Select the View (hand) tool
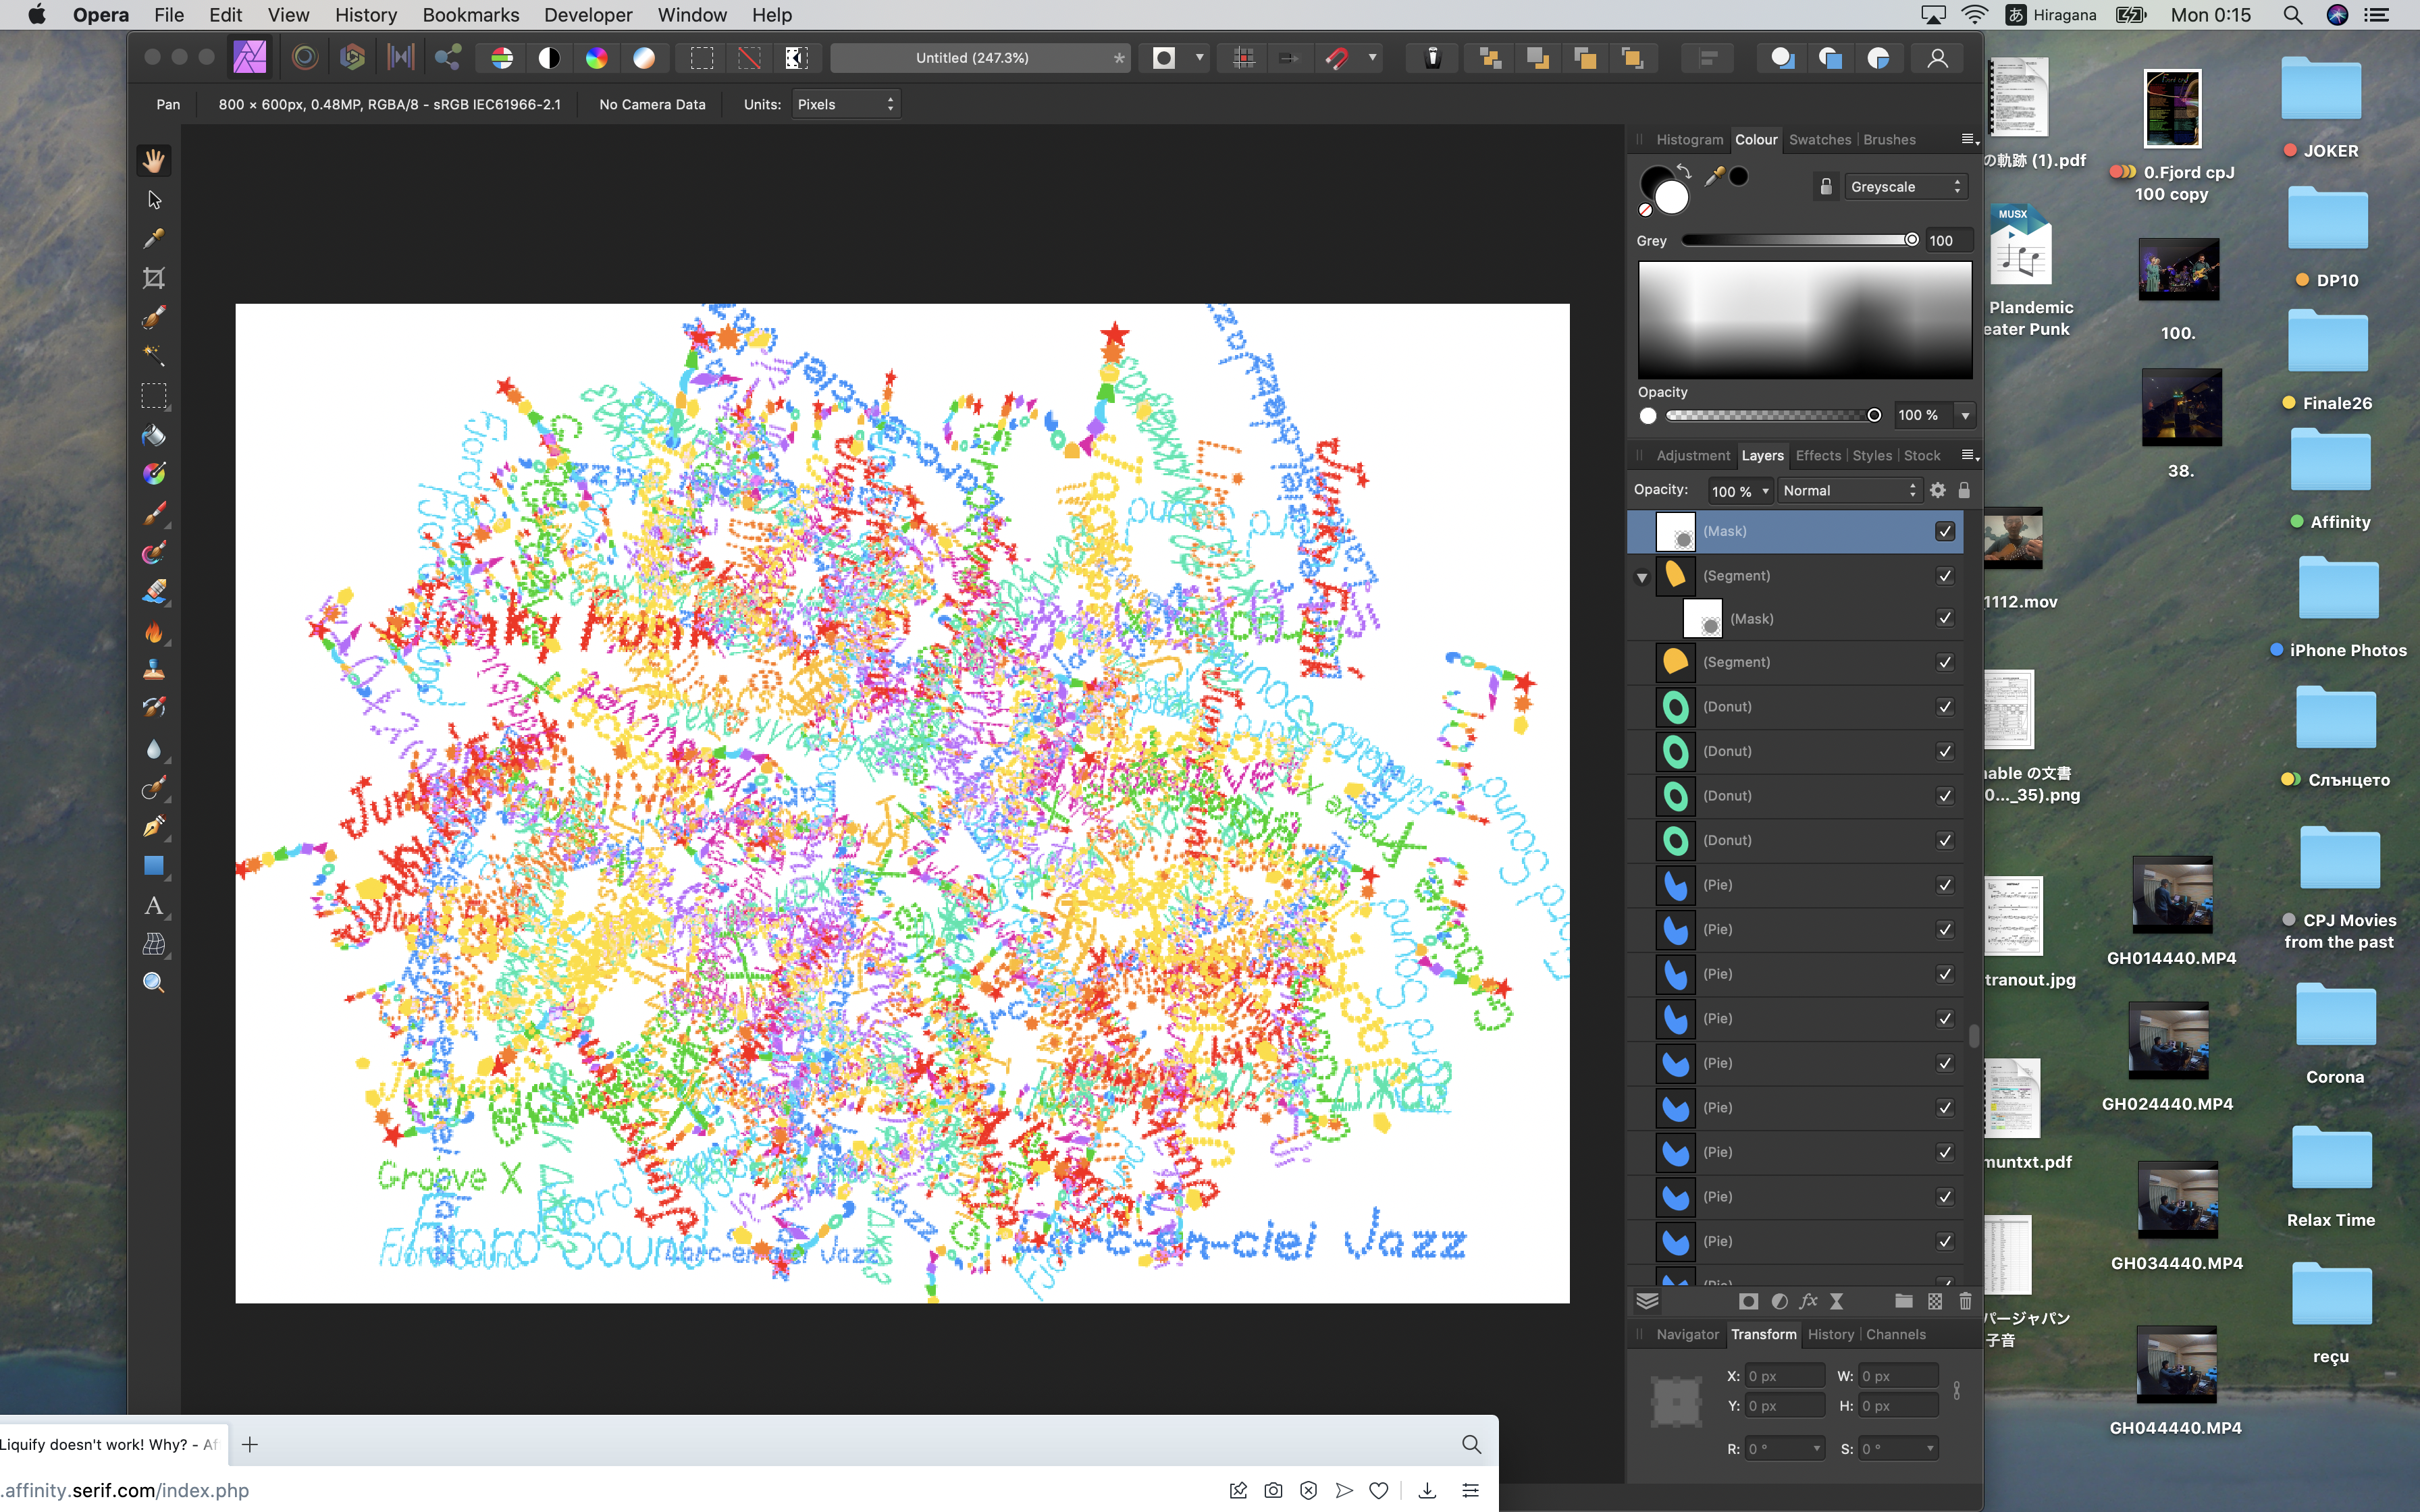Viewport: 2420px width, 1512px height. click(154, 161)
